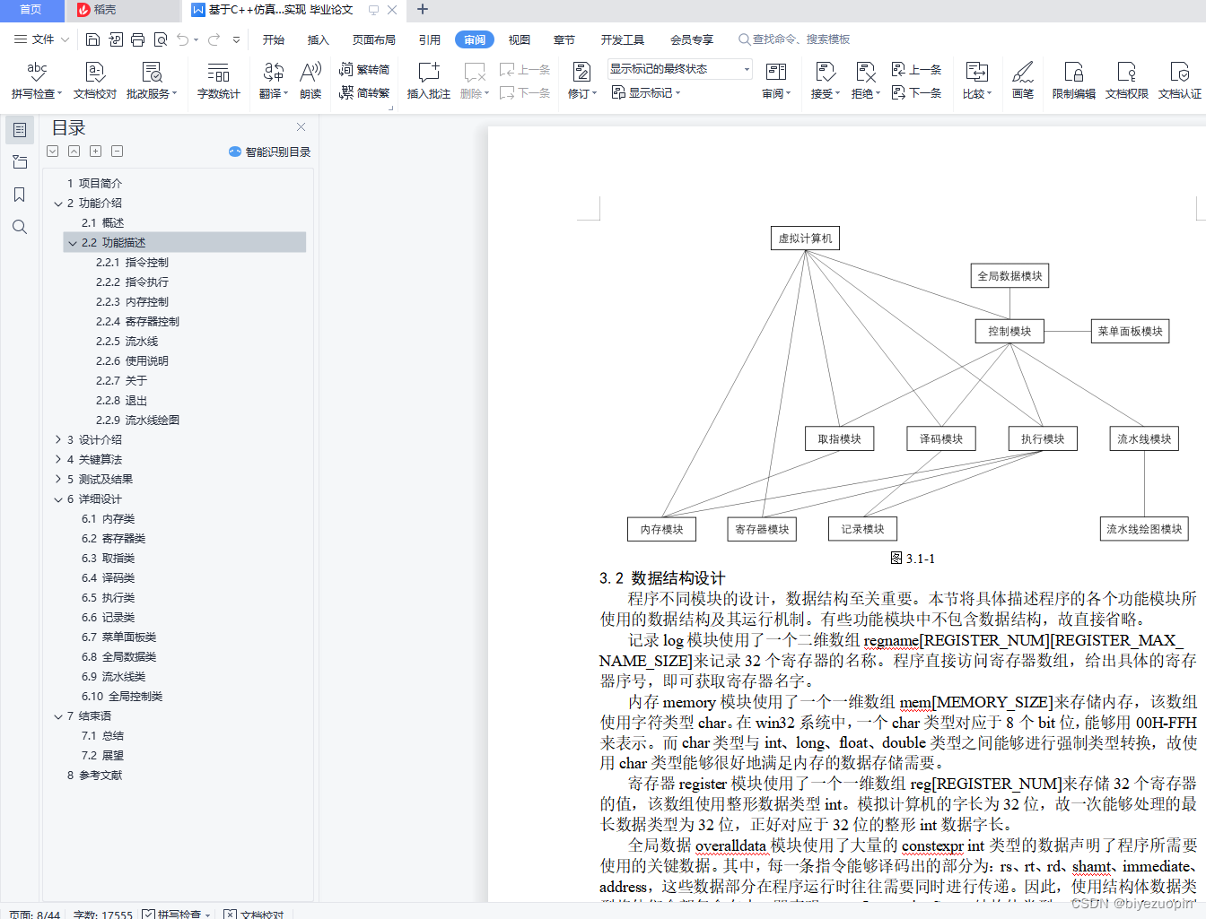Select the 画笔 pen tool
Image resolution: width=1206 pixels, height=919 pixels.
pyautogui.click(x=1023, y=80)
